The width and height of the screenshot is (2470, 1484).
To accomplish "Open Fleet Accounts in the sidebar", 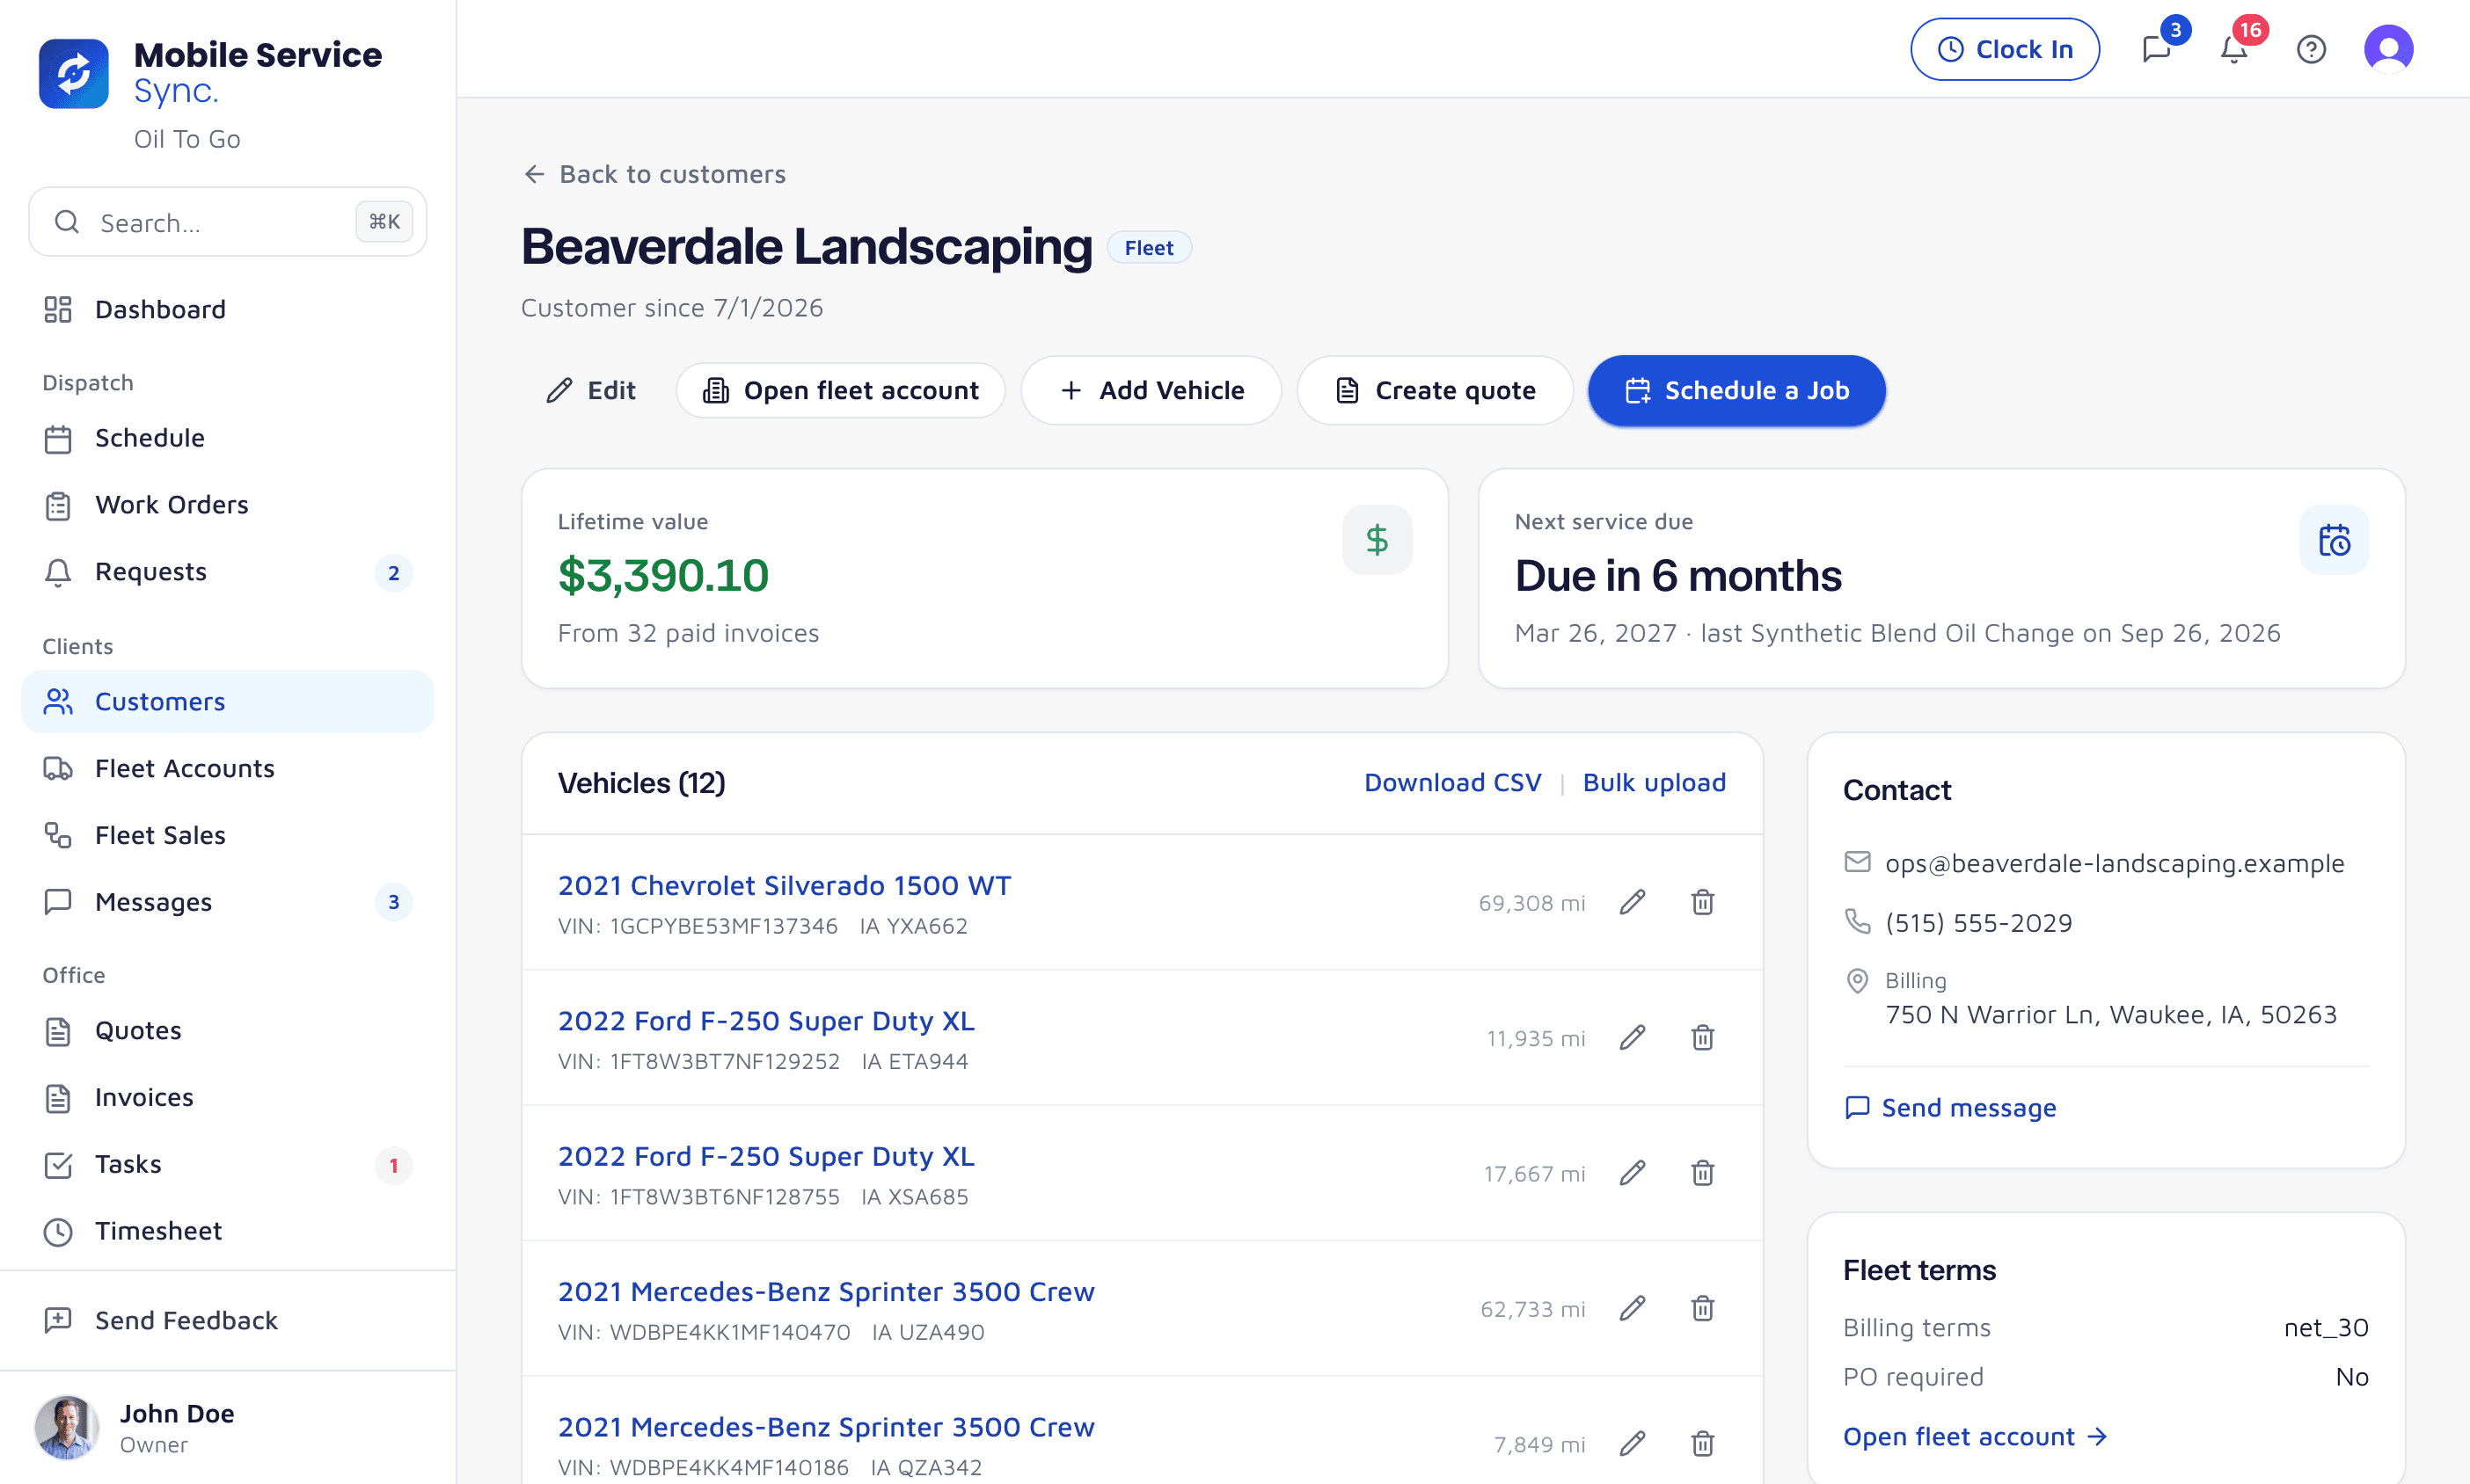I will tap(228, 769).
